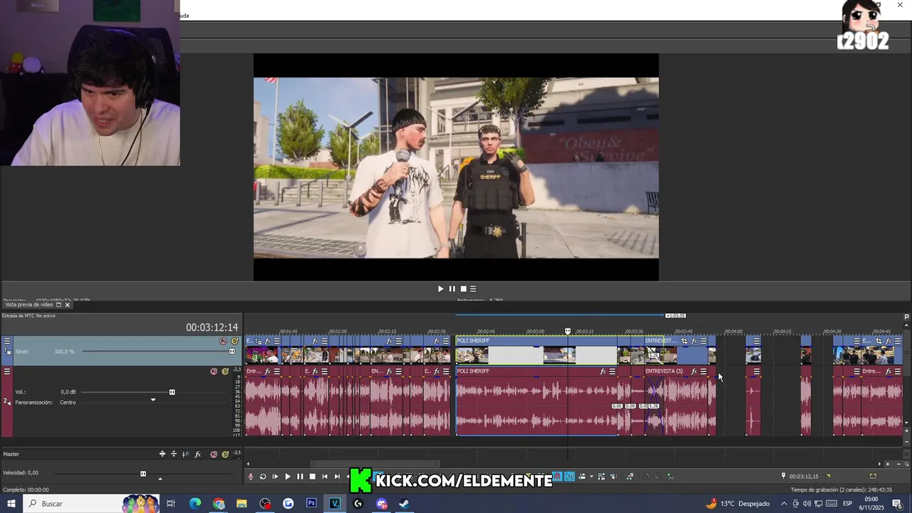The height and width of the screenshot is (513, 912).
Task: Stop the video preview
Action: click(x=463, y=289)
